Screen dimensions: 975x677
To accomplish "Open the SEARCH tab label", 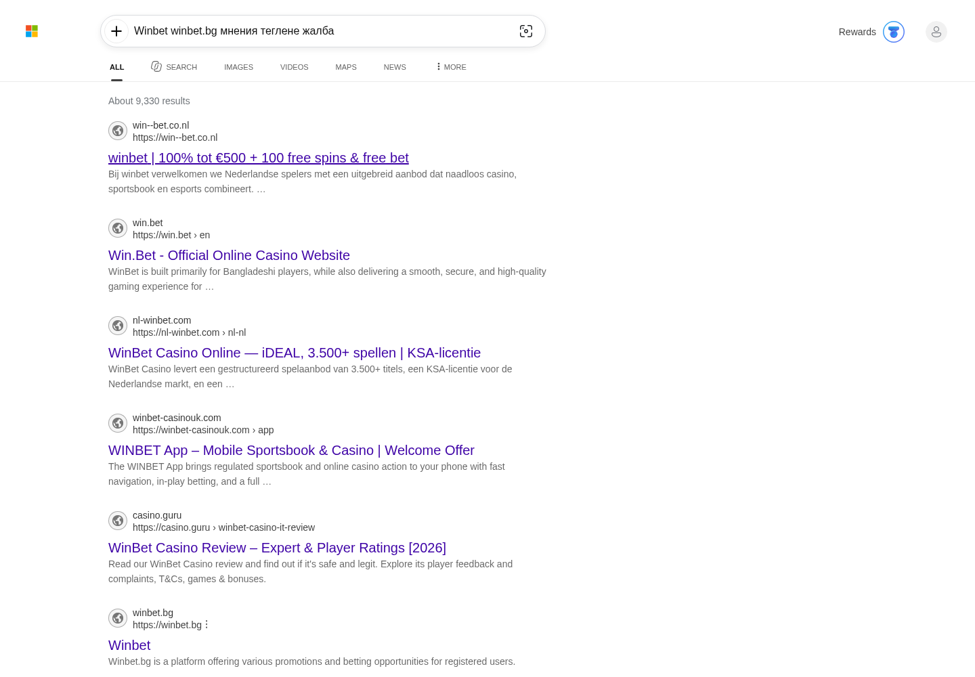I will [x=181, y=67].
